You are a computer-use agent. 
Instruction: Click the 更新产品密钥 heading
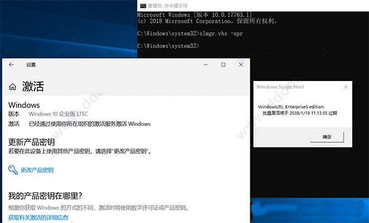pos(31,142)
